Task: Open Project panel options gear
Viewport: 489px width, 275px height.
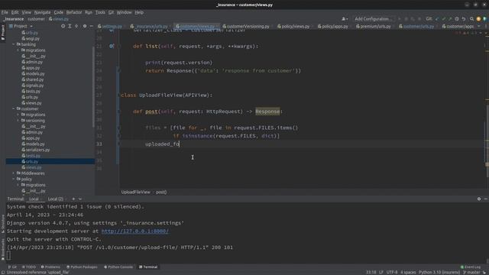Action: coord(85,26)
